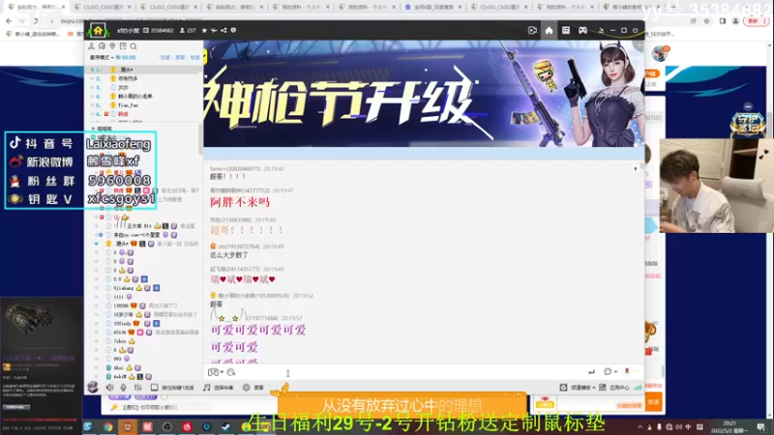
Task: Click the shield badge icon in channel header
Action: 233,31
